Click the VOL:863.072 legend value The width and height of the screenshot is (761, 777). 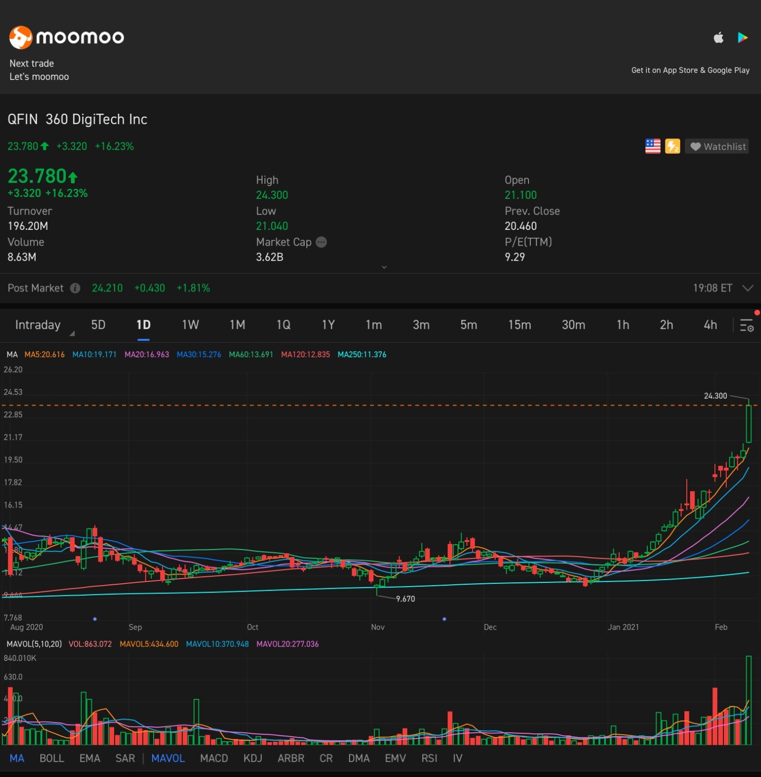click(90, 644)
